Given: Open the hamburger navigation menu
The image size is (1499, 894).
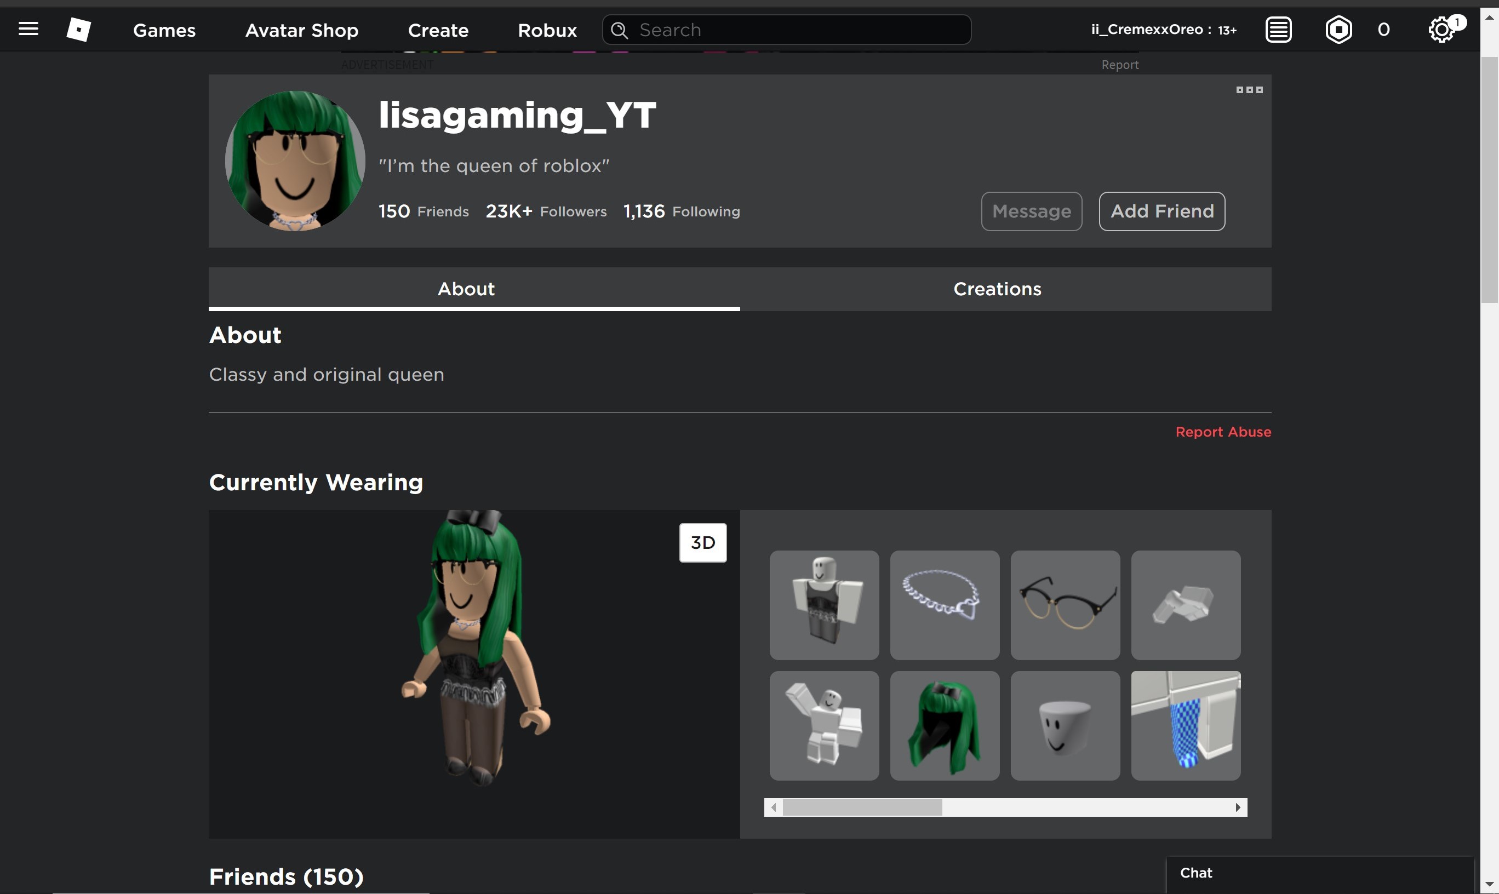Looking at the screenshot, I should pos(28,29).
